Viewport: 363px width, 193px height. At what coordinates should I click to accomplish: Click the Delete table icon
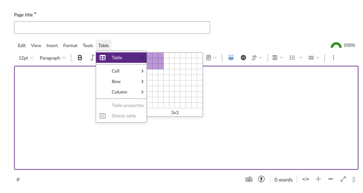coord(102,116)
